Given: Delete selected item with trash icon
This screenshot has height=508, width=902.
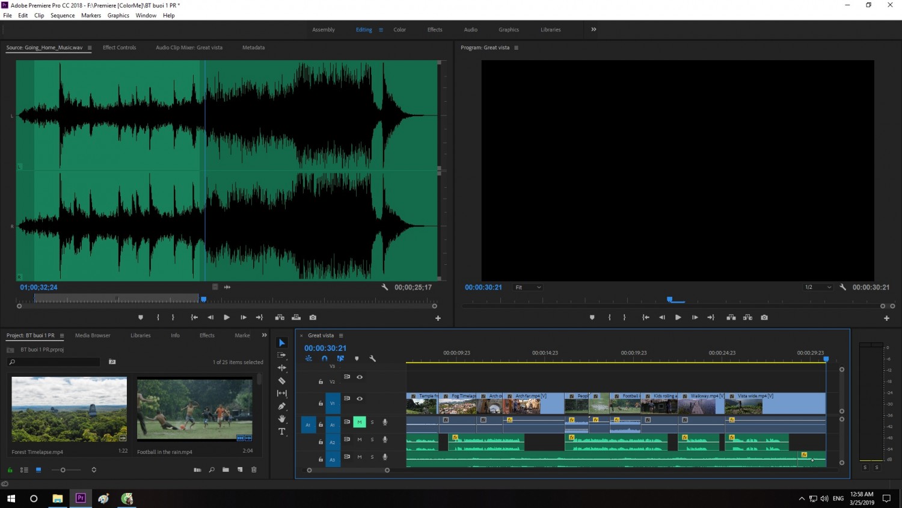Looking at the screenshot, I should pyautogui.click(x=254, y=469).
